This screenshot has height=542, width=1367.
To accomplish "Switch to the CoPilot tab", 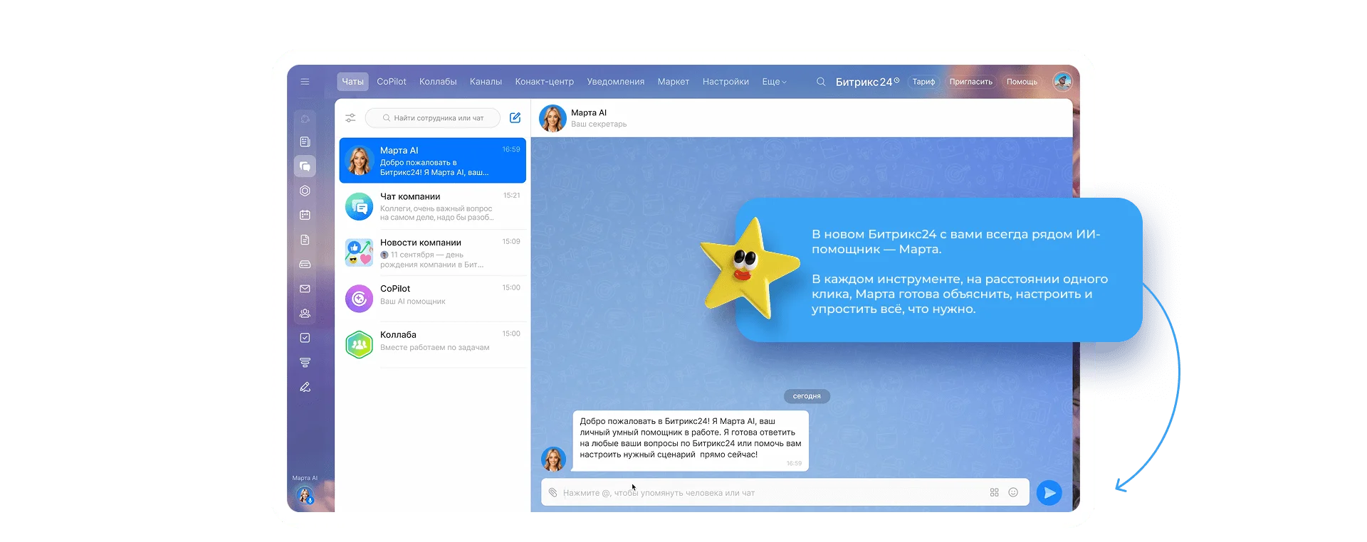I will pyautogui.click(x=392, y=82).
